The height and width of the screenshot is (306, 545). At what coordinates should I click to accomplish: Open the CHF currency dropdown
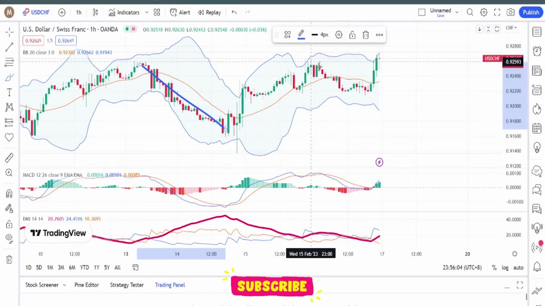511,28
